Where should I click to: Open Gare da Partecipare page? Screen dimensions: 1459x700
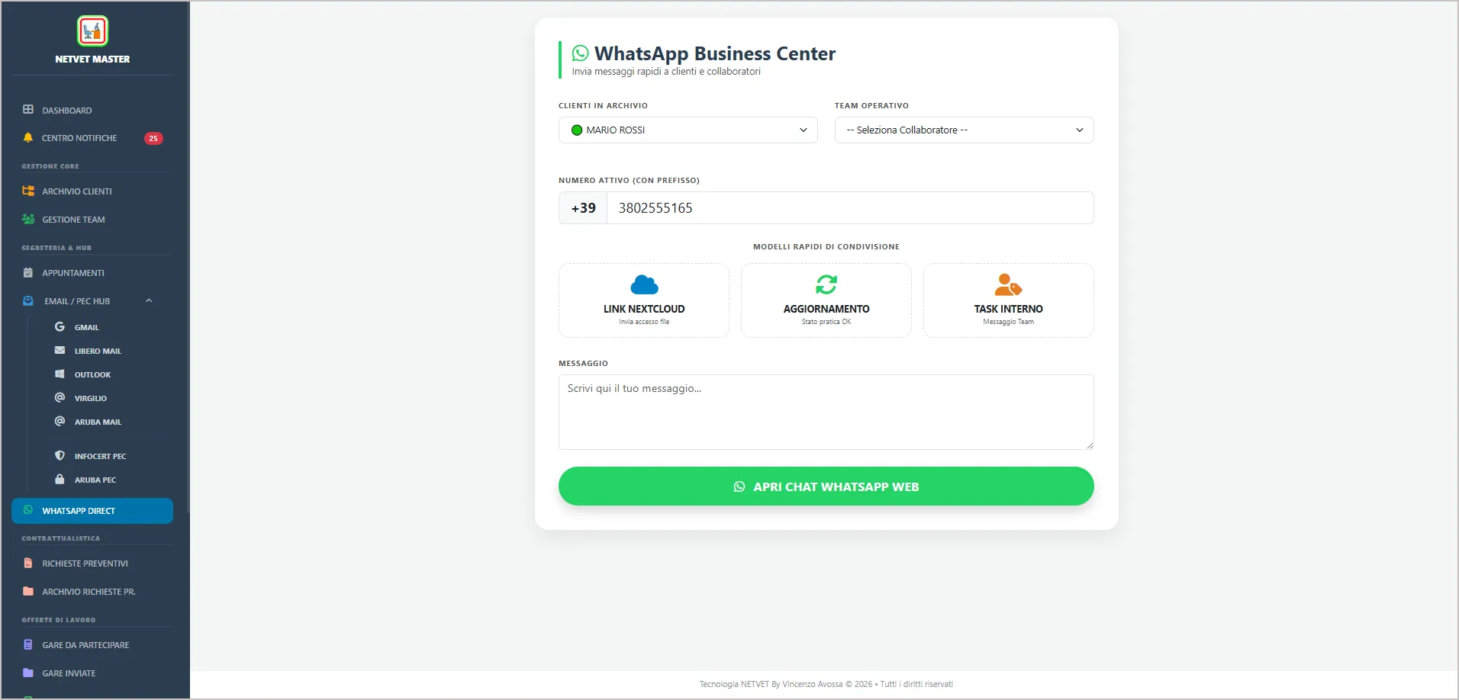coord(92,645)
